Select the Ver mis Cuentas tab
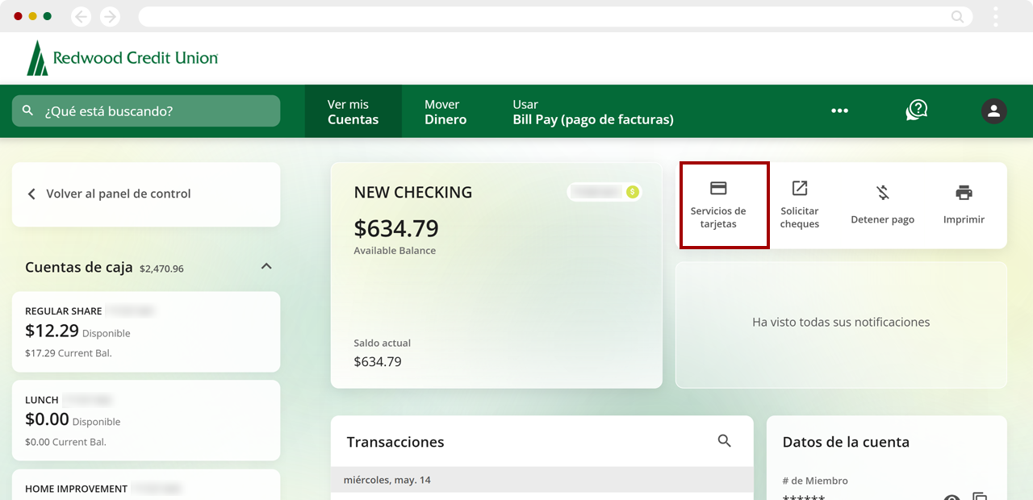1033x500 pixels. tap(353, 111)
